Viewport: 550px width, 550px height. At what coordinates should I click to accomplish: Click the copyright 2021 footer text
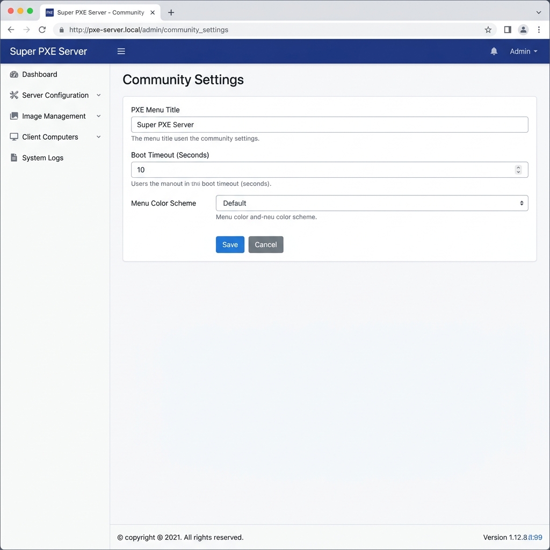click(x=180, y=537)
